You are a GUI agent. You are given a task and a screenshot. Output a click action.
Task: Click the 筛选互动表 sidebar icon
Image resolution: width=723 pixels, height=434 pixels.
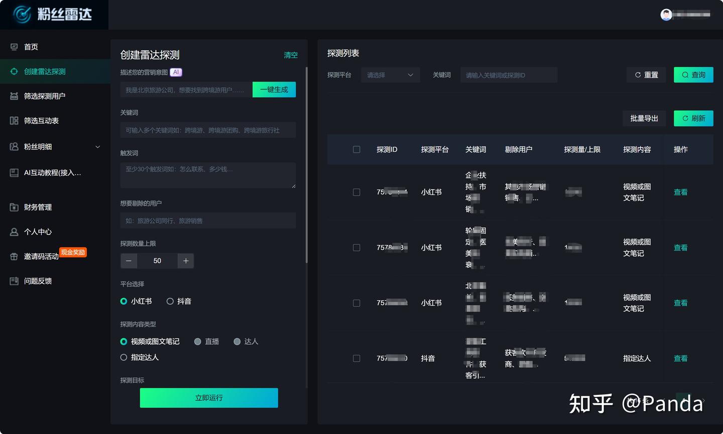click(x=14, y=120)
